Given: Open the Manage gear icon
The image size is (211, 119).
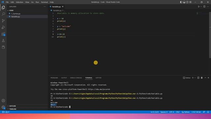Looking at the screenshot, I should pos(3,107).
